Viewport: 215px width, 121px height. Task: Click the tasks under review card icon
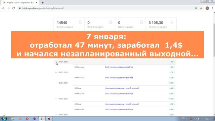pyautogui.click(x=141, y=23)
